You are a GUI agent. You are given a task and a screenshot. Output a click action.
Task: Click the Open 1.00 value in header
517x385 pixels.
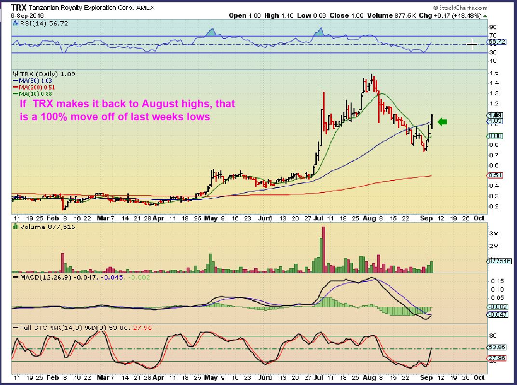point(245,15)
